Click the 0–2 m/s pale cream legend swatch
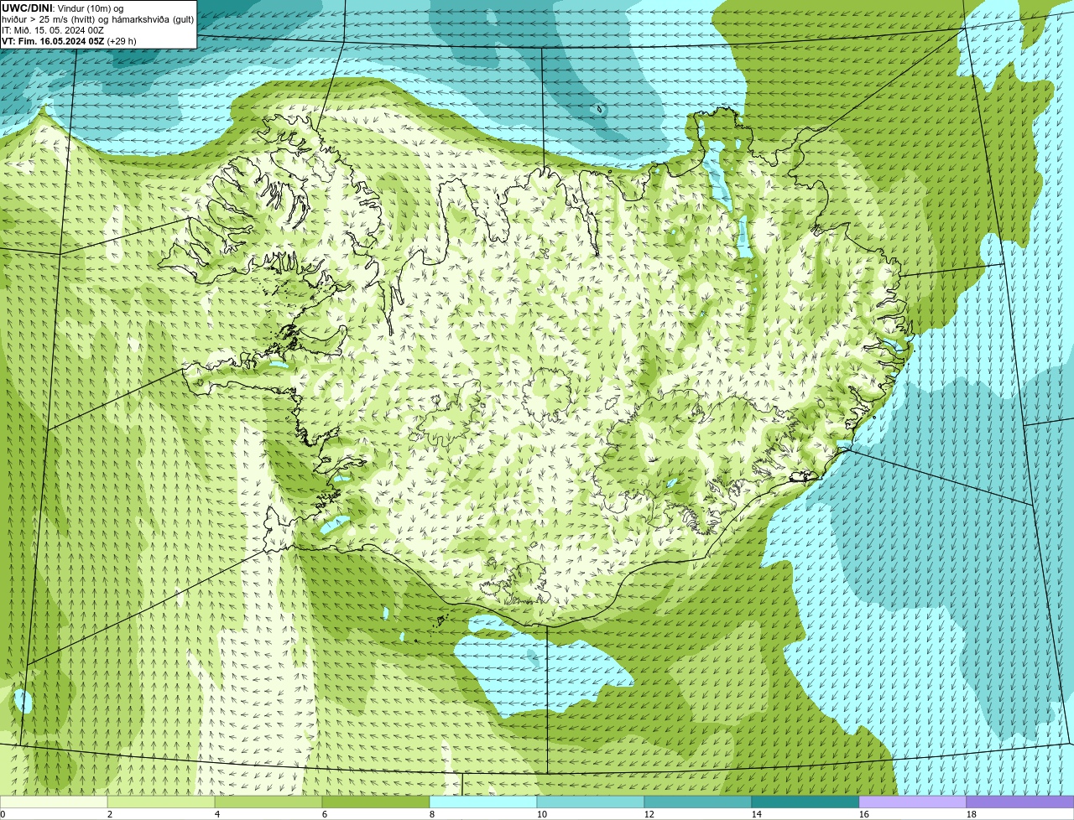This screenshot has width=1074, height=820. click(x=54, y=802)
